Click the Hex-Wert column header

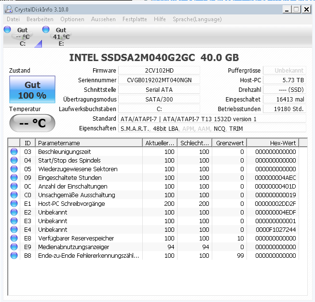(x=273, y=143)
